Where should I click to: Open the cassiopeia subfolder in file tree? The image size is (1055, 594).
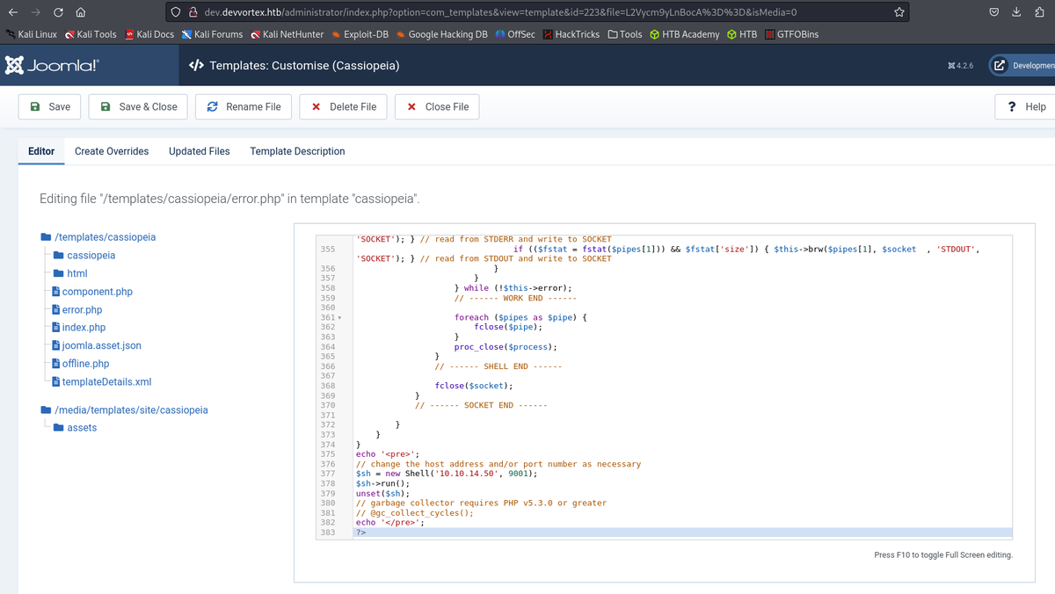click(91, 256)
